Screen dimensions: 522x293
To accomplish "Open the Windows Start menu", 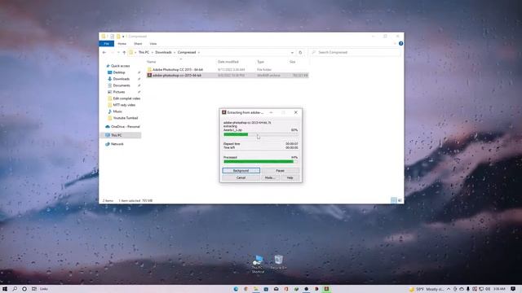I will 5,289.
